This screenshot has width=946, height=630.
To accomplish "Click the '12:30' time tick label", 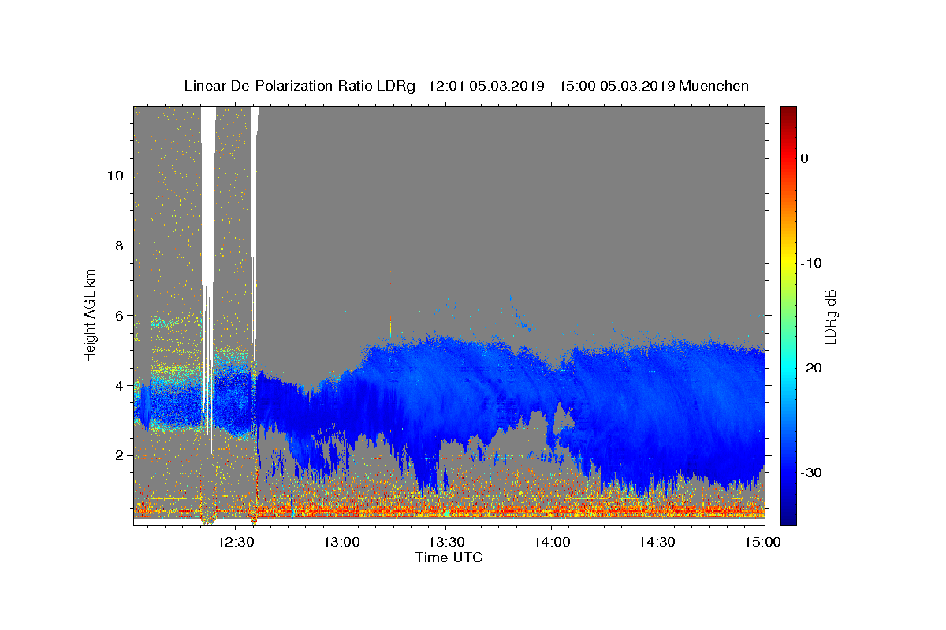I will [236, 542].
